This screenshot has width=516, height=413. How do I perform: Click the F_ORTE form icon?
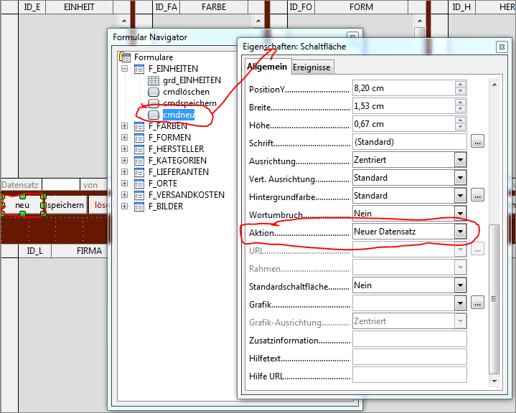(x=139, y=184)
